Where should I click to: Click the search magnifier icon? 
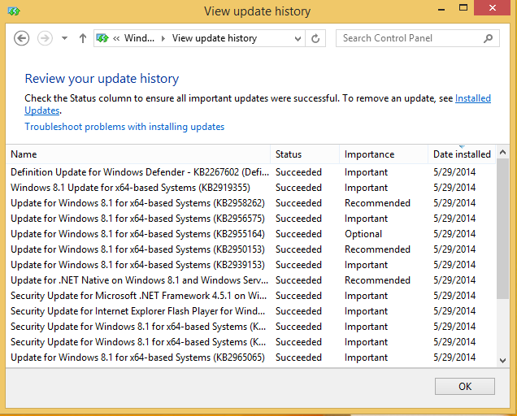tap(488, 38)
